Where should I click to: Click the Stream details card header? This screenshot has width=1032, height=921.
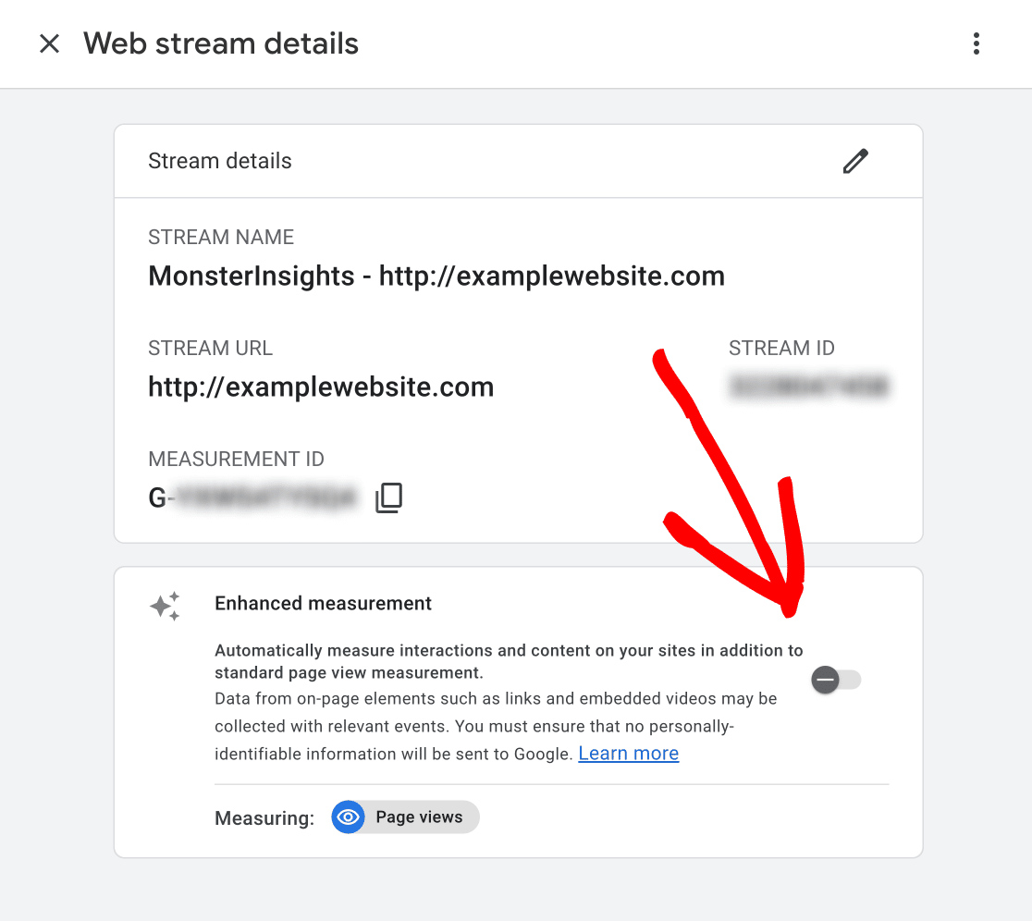point(220,161)
